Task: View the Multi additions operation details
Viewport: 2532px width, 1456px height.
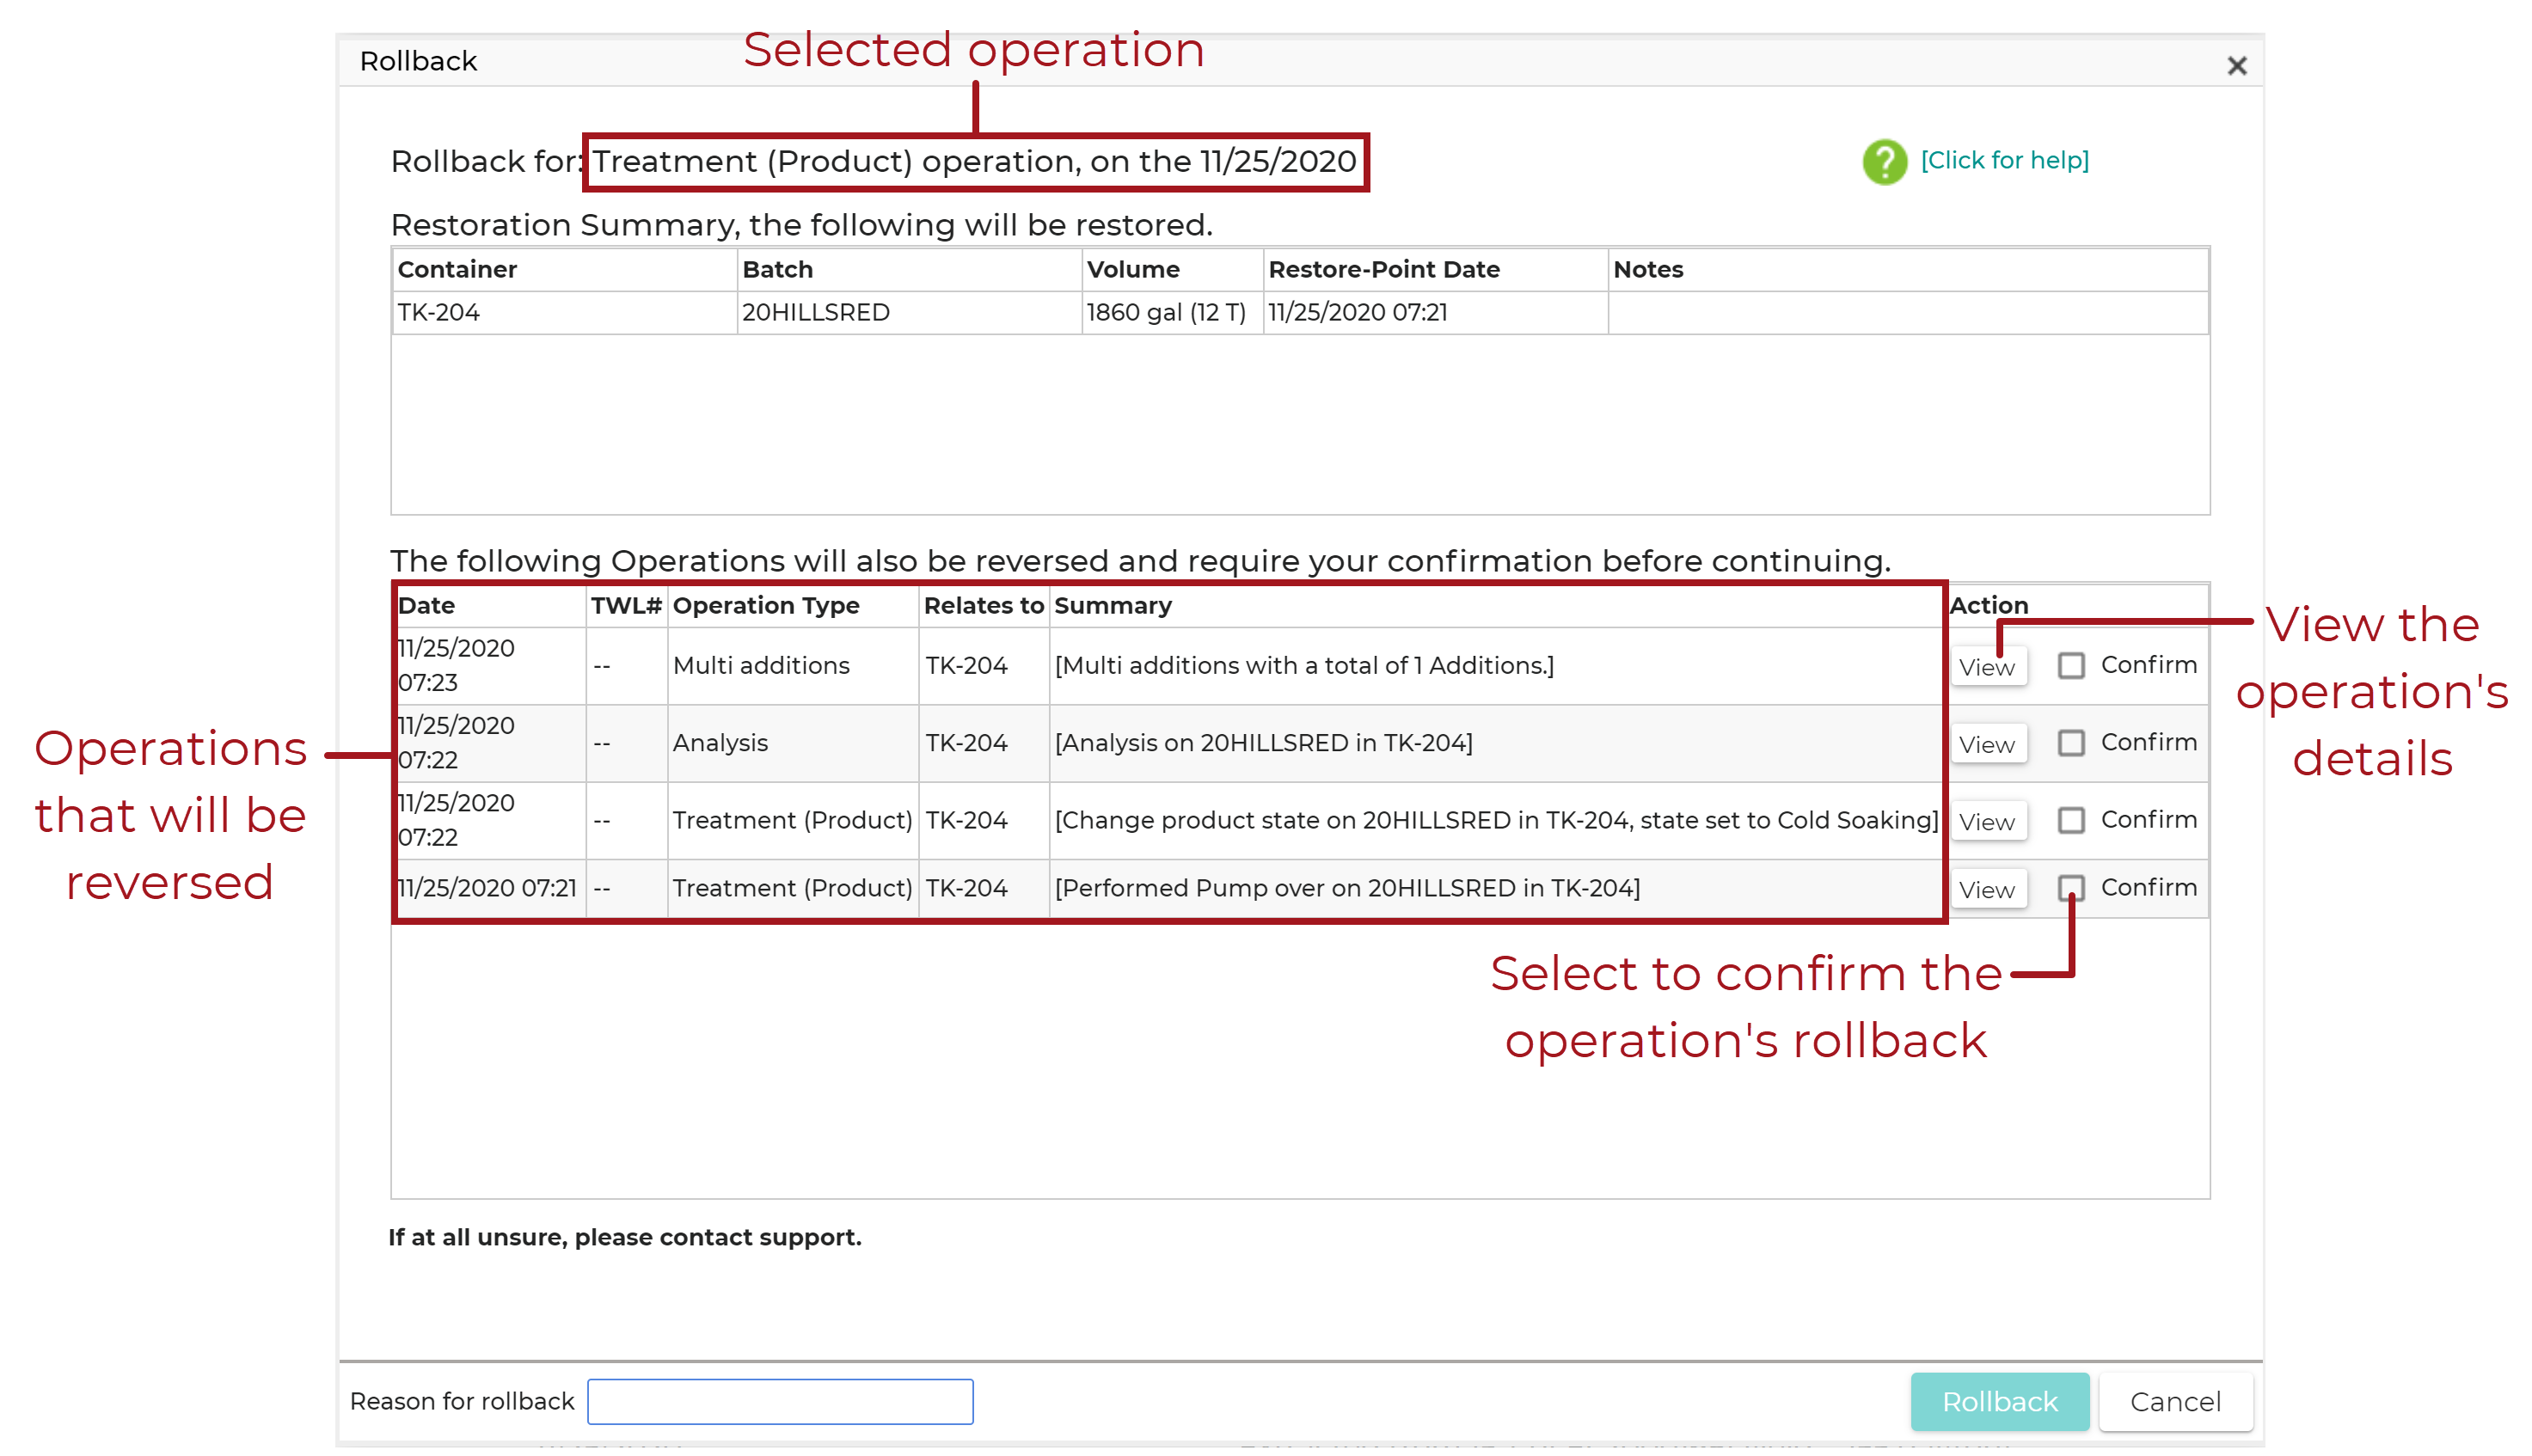Action: coord(1987,667)
